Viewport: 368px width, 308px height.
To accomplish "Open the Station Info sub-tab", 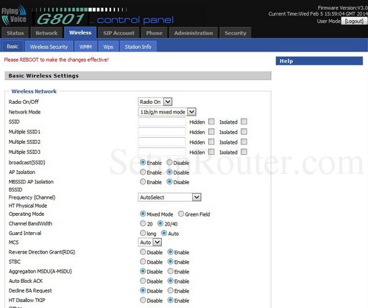I will (138, 46).
